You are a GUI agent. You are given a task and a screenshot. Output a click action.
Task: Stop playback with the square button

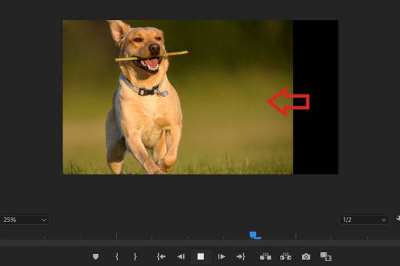pyautogui.click(x=201, y=256)
